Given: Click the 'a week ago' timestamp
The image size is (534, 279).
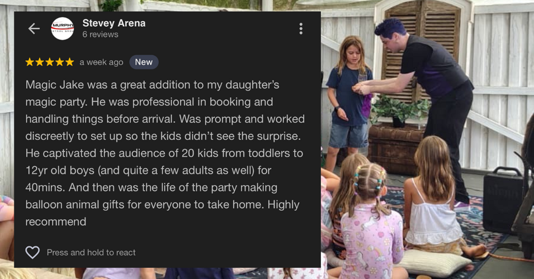Looking at the screenshot, I should click(101, 62).
